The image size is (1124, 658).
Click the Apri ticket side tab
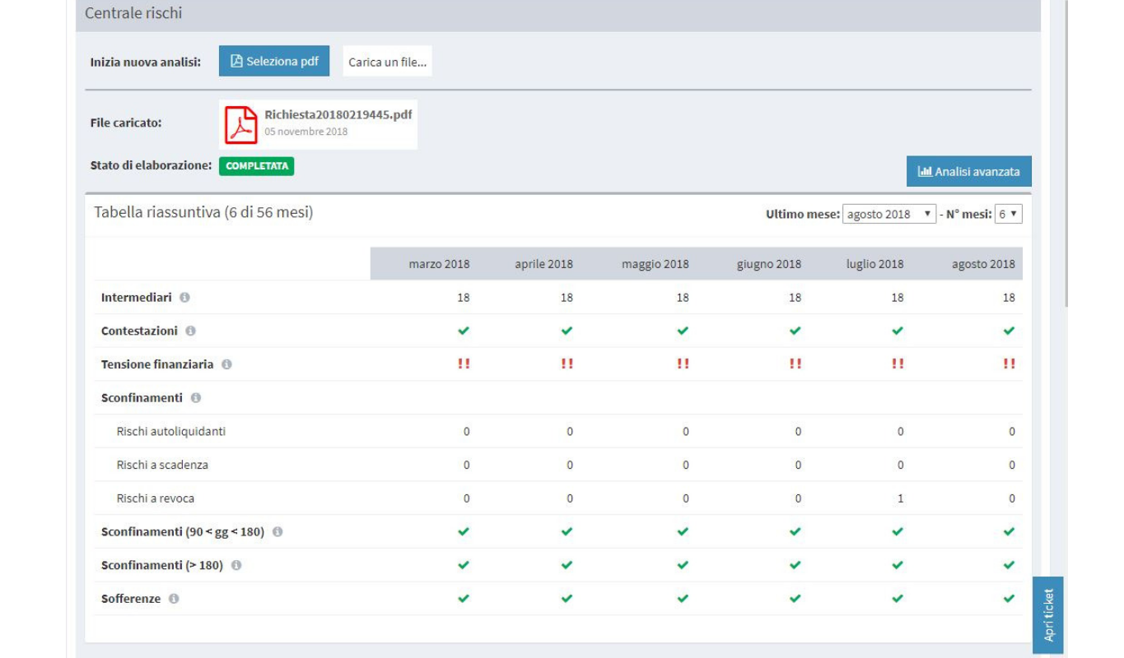click(x=1048, y=614)
